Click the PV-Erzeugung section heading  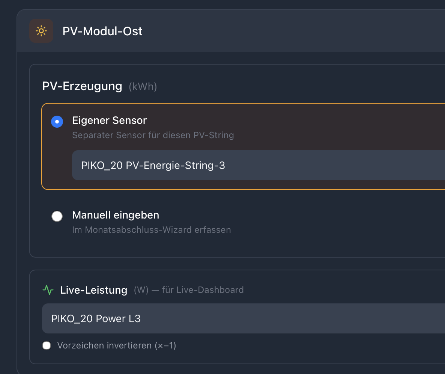[x=82, y=86]
